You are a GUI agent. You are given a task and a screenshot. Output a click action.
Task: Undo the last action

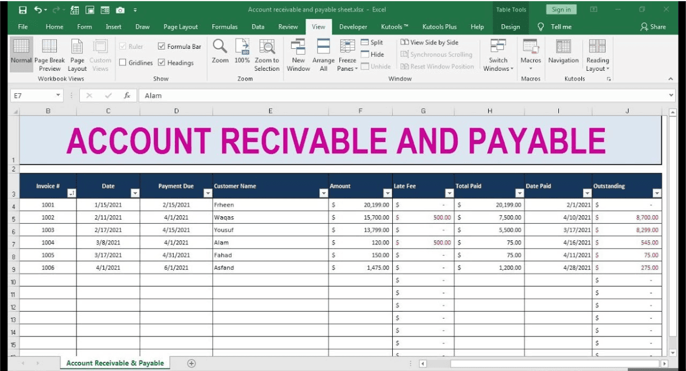coord(38,10)
